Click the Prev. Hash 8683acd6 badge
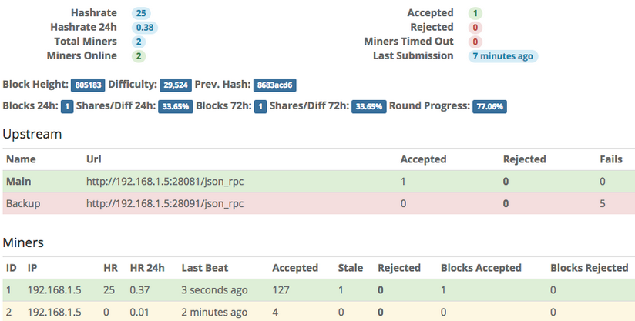Viewport: 635px width, 321px height. pos(276,85)
